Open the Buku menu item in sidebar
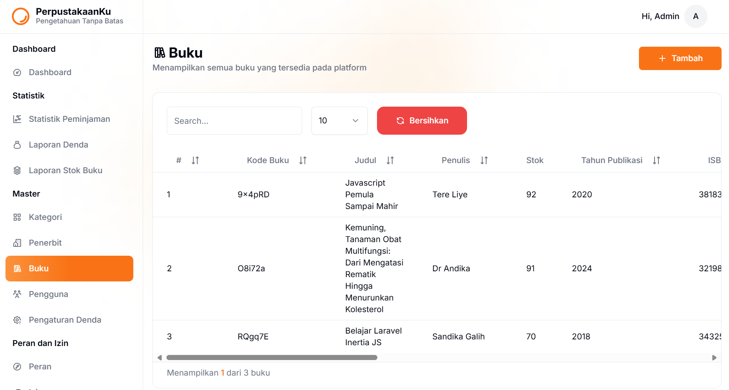 tap(69, 269)
